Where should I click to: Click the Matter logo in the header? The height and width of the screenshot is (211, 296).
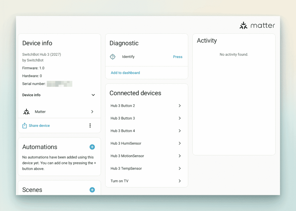[257, 26]
